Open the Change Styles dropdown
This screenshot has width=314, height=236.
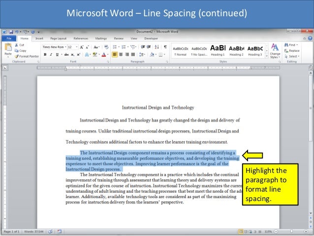tap(275, 51)
